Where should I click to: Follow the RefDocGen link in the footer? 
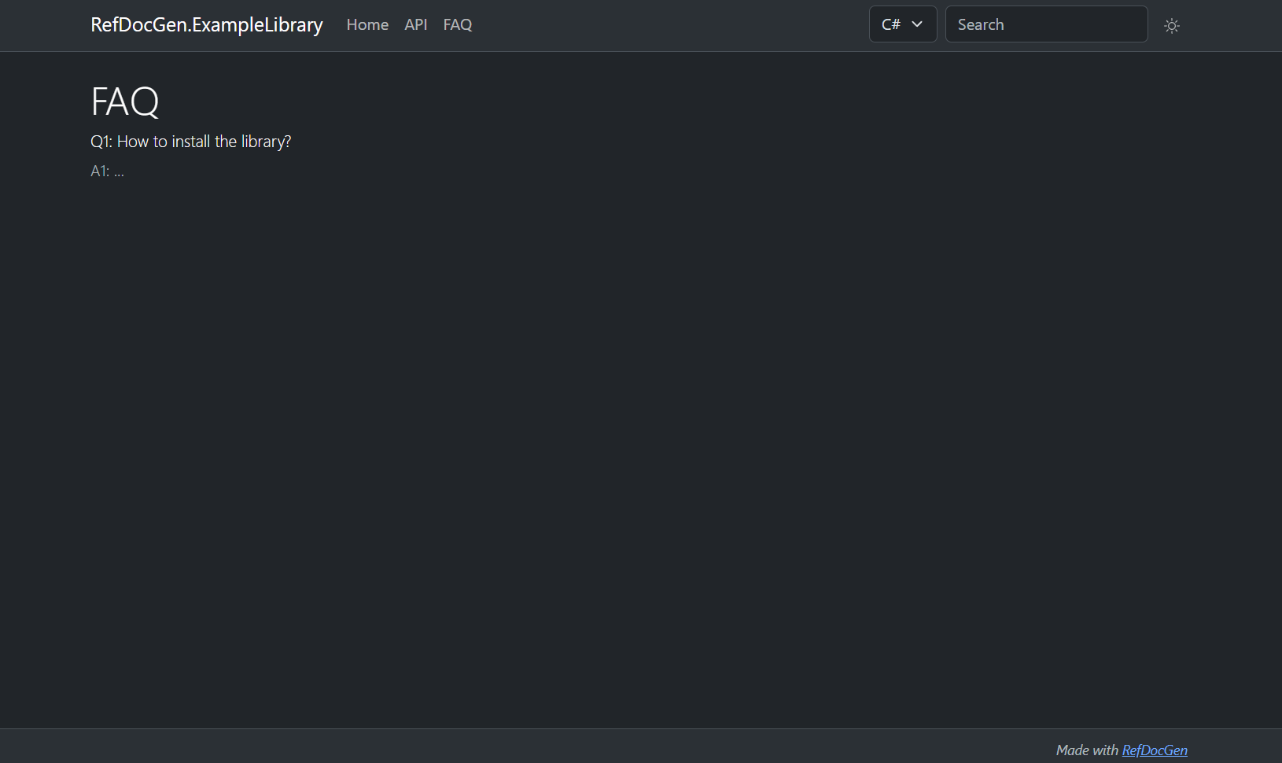pos(1155,750)
